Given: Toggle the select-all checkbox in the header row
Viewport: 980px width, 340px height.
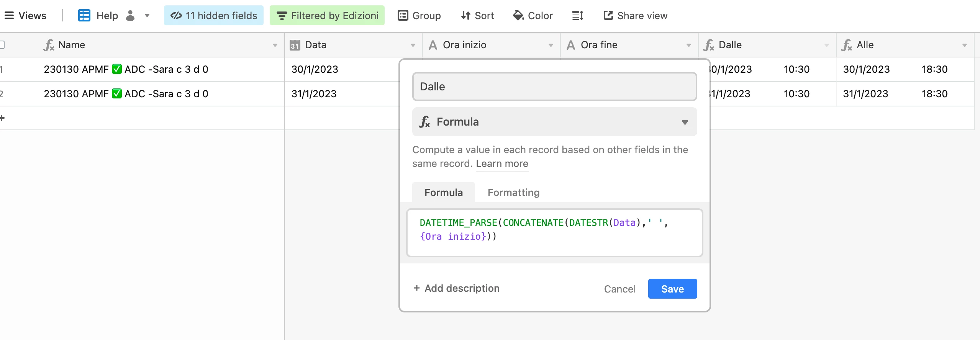Looking at the screenshot, I should click(2, 45).
